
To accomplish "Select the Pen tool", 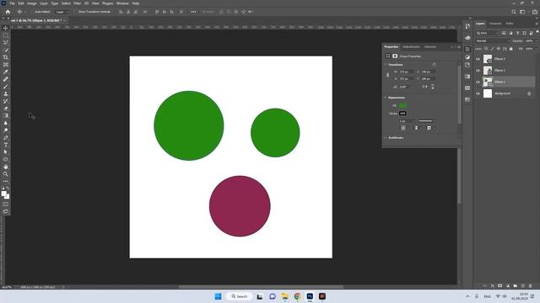I will (6, 138).
